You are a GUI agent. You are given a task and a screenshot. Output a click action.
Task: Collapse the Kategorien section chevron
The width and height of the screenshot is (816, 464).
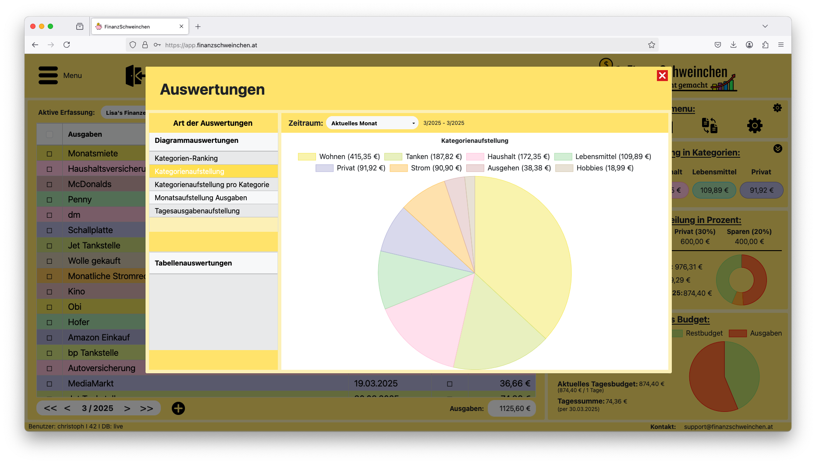pyautogui.click(x=777, y=149)
